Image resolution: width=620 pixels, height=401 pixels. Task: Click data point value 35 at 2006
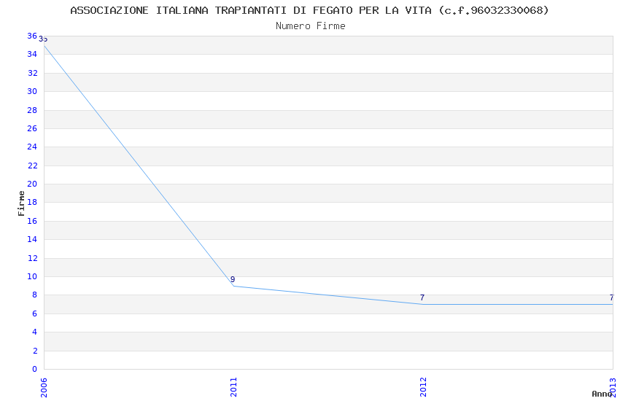click(x=43, y=39)
